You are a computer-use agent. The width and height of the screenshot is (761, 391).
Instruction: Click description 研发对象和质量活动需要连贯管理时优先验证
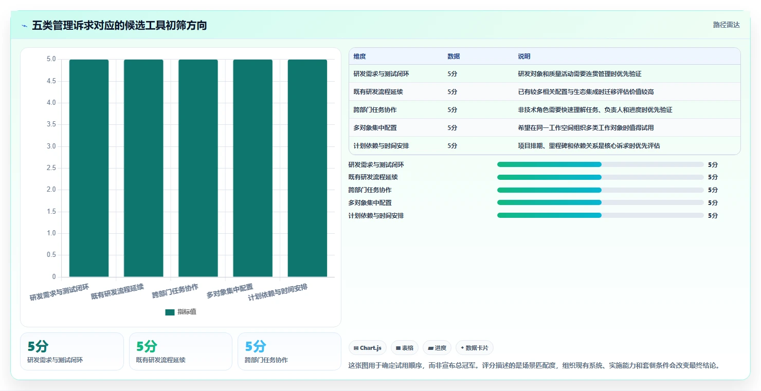(x=579, y=74)
